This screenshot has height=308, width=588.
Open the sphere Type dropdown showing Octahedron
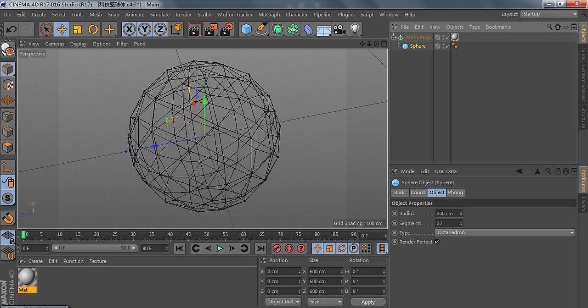click(505, 232)
